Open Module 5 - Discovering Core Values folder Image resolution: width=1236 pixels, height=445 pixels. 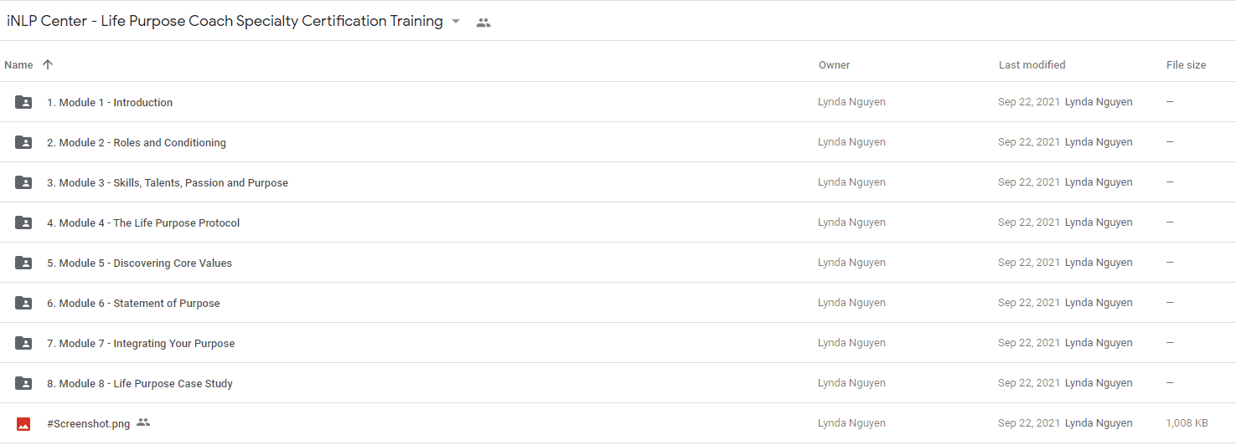(x=139, y=263)
